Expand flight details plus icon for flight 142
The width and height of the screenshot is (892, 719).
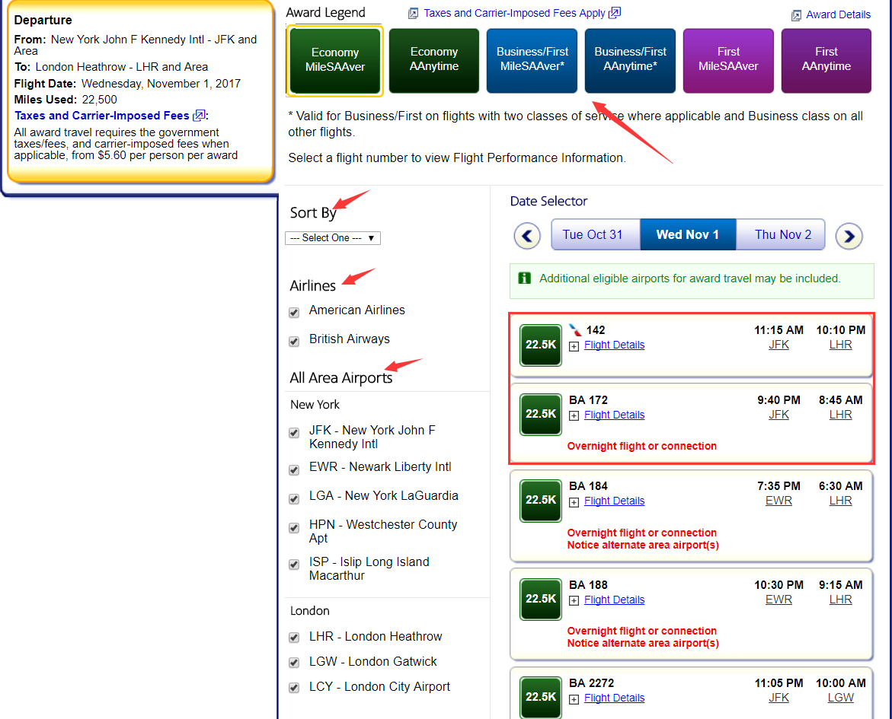pos(574,346)
